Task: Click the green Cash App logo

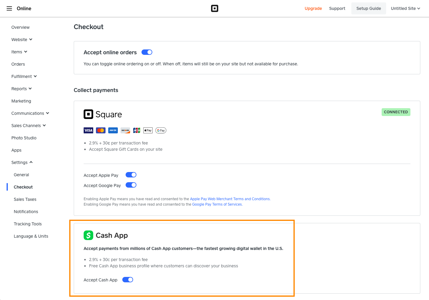Action: 88,235
